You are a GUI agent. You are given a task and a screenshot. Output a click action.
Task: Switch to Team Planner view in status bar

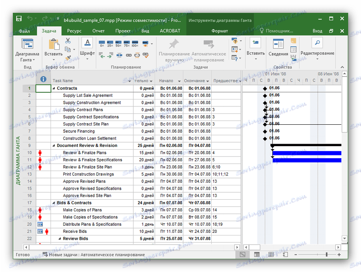(271, 255)
